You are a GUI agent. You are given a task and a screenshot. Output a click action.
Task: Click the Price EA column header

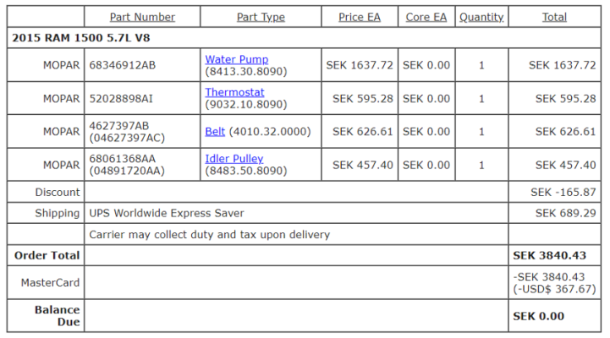[360, 17]
